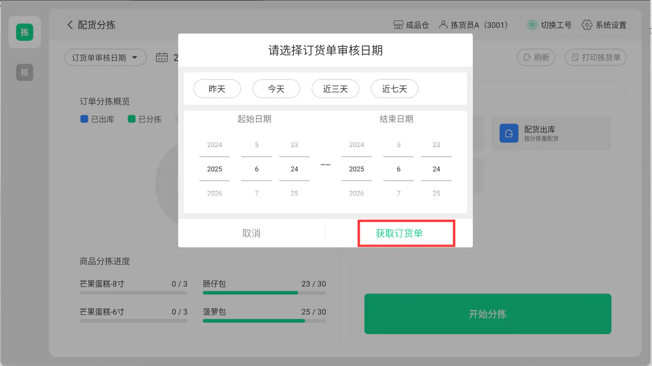The height and width of the screenshot is (366, 652).
Task: Click the 菠萝包 progress bar
Action: [264, 321]
